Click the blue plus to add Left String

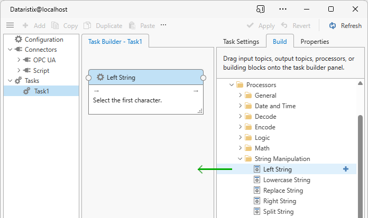[345, 169]
